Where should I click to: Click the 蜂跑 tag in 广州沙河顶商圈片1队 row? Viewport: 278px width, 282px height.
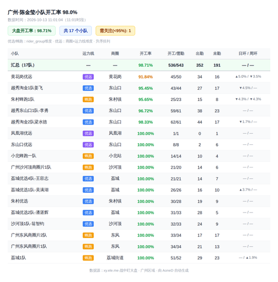coord(88,168)
